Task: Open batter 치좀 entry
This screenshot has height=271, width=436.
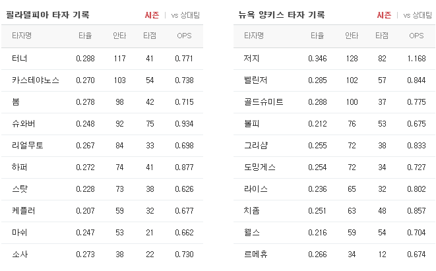Action: coord(252,211)
